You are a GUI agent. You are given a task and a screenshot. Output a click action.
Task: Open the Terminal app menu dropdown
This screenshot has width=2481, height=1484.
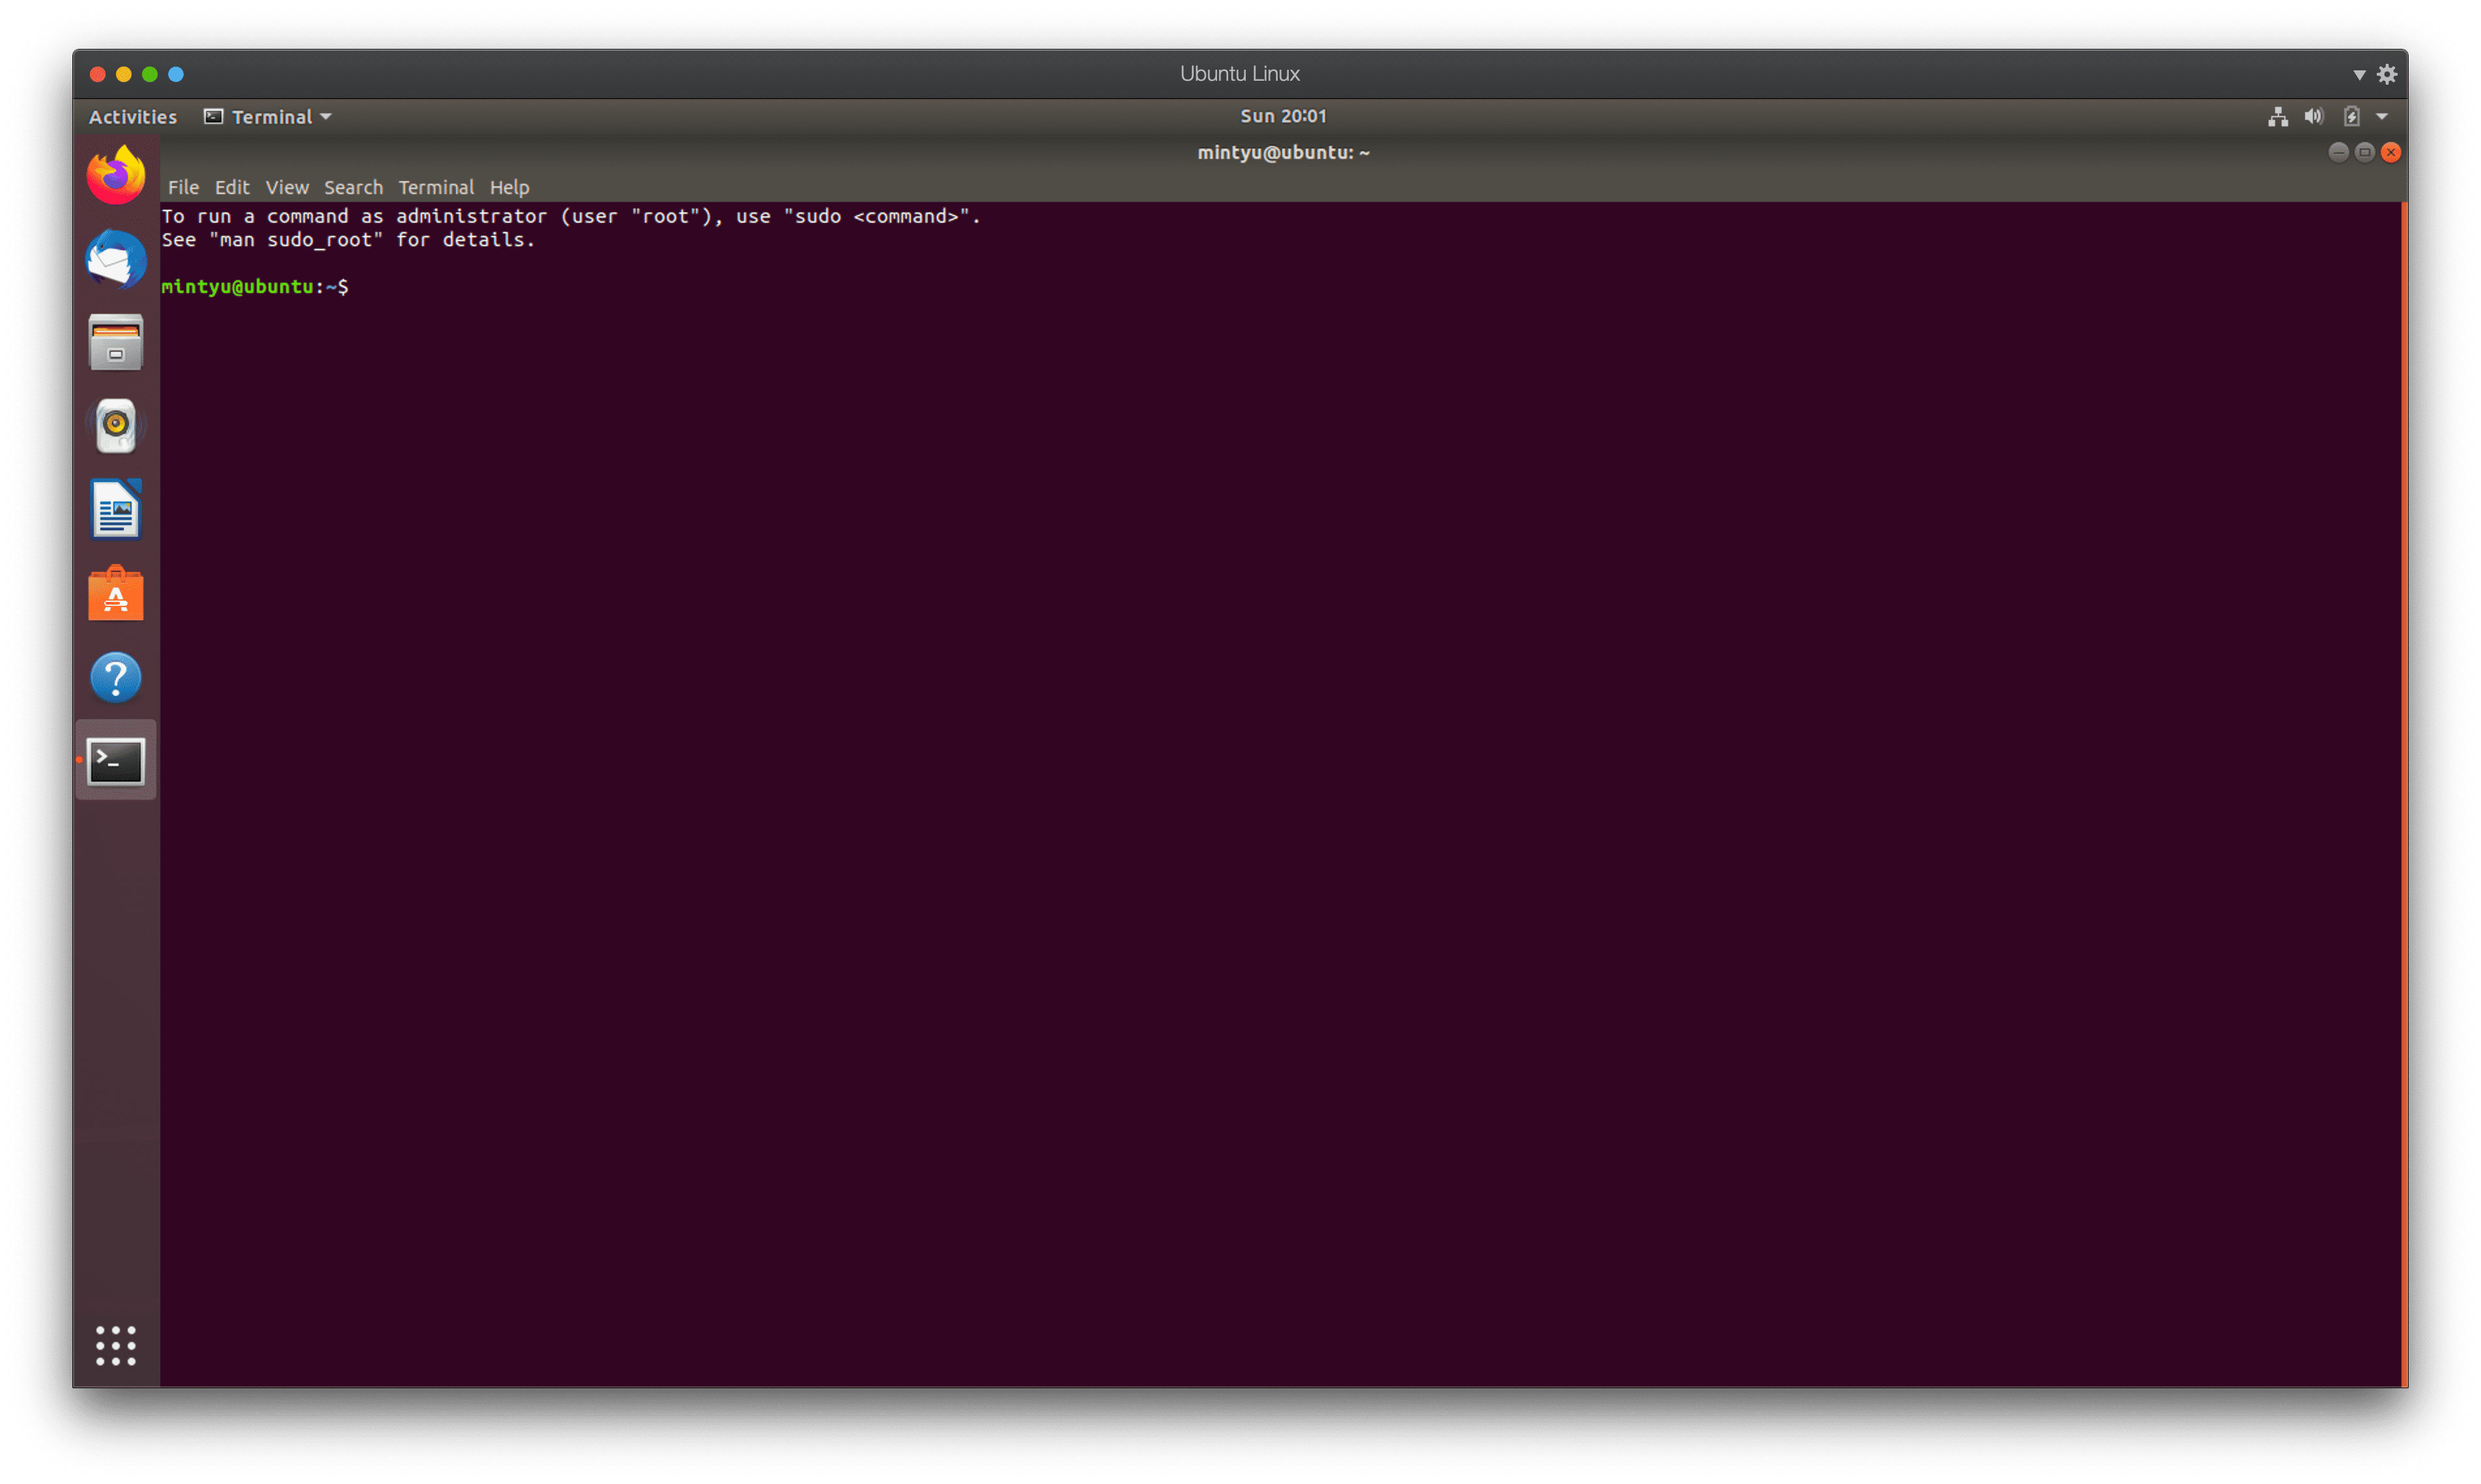coord(268,117)
